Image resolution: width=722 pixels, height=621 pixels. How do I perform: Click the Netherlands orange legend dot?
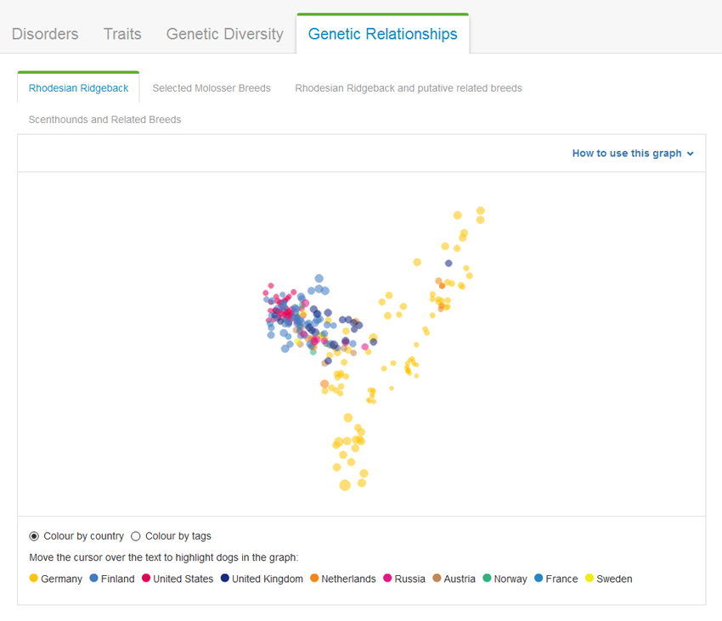[x=314, y=579]
